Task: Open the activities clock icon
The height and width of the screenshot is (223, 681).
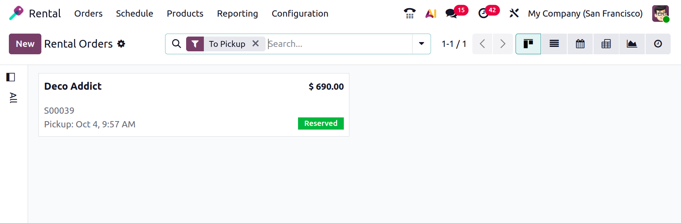Action: 483,14
